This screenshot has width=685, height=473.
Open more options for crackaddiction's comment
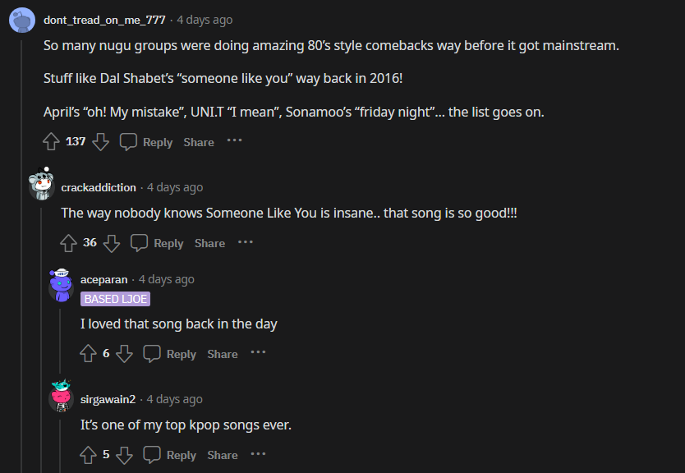(x=245, y=242)
